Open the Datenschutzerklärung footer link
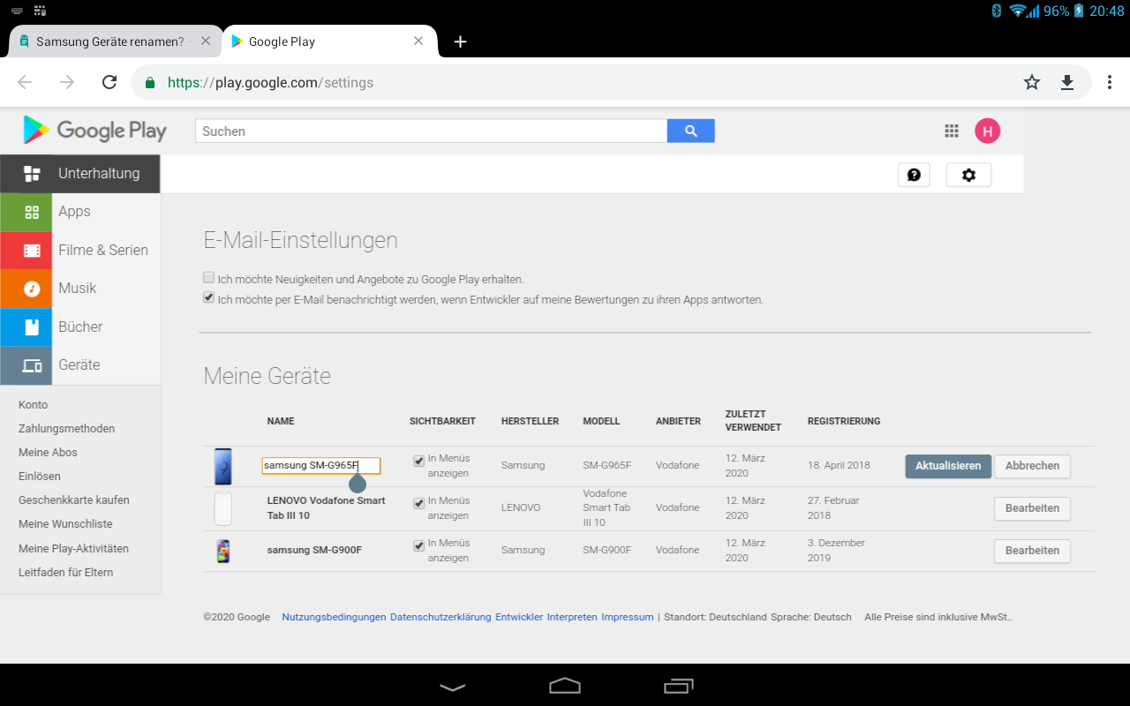This screenshot has height=706, width=1130. pyautogui.click(x=441, y=617)
